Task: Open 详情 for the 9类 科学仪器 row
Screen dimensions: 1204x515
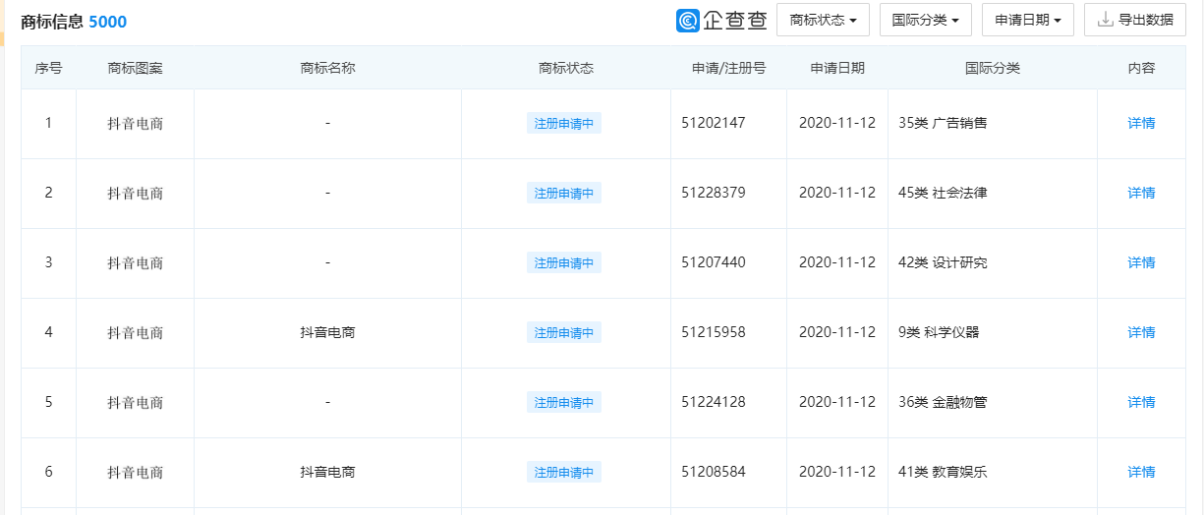Action: (1141, 333)
